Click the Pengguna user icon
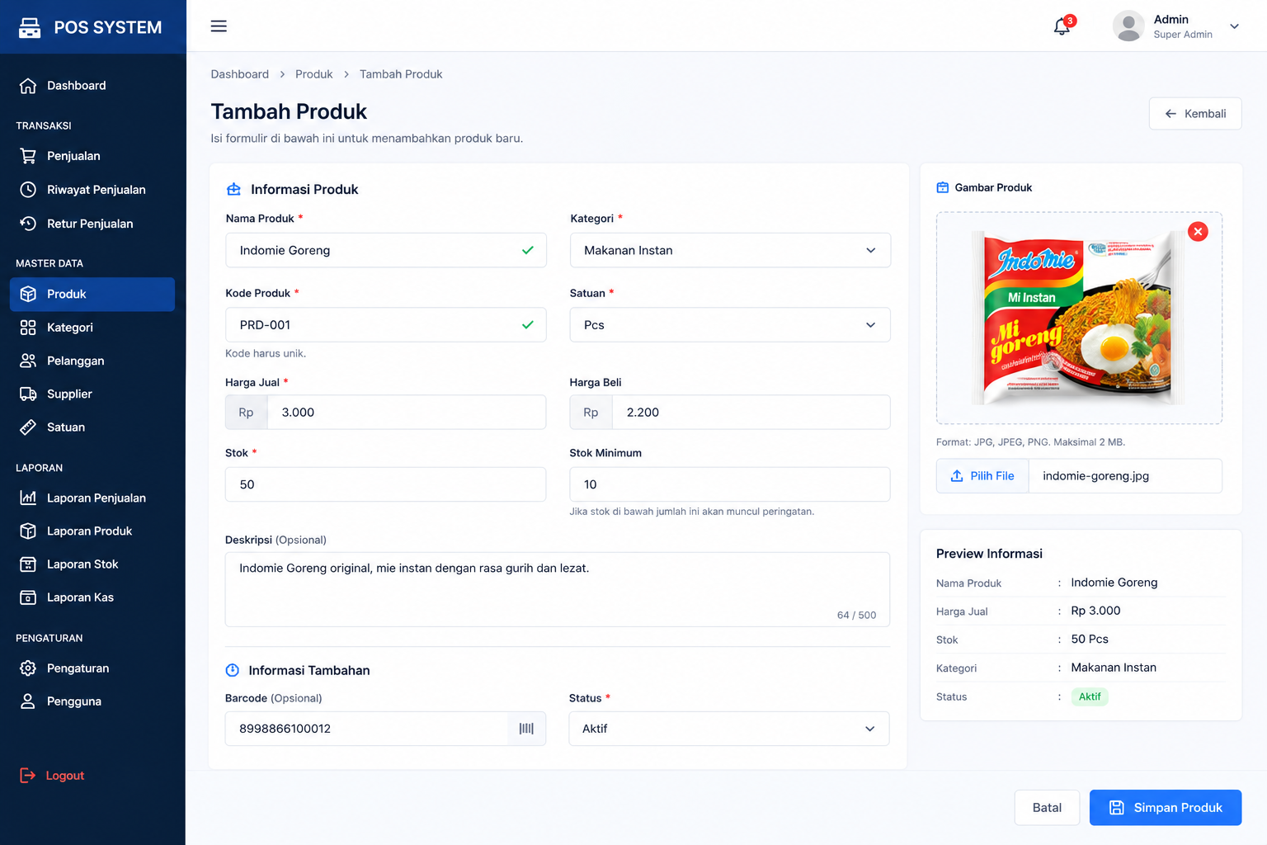Viewport: 1267px width, 845px height. (28, 701)
